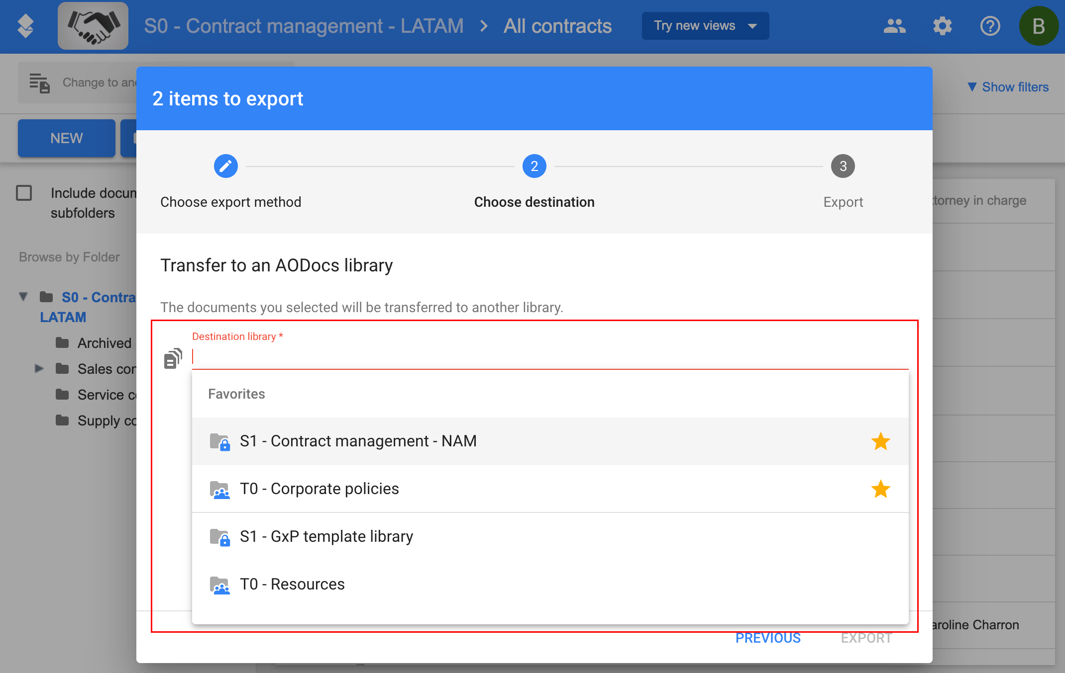Click the handshake library thumbnail
Image resolution: width=1065 pixels, height=673 pixels.
(93, 26)
